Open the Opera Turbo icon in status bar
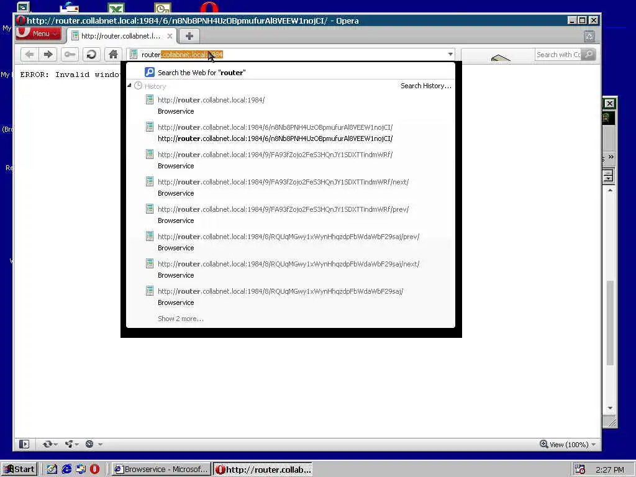This screenshot has height=477, width=636. [x=89, y=444]
